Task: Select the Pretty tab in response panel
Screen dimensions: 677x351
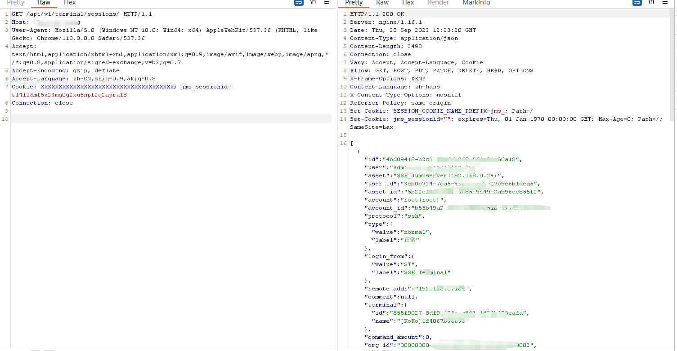Action: coord(354,3)
